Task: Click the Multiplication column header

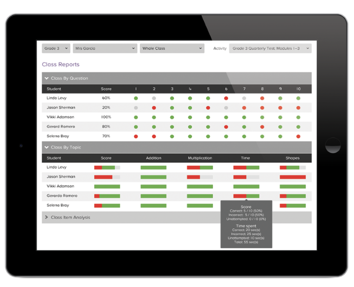Action: (200, 158)
